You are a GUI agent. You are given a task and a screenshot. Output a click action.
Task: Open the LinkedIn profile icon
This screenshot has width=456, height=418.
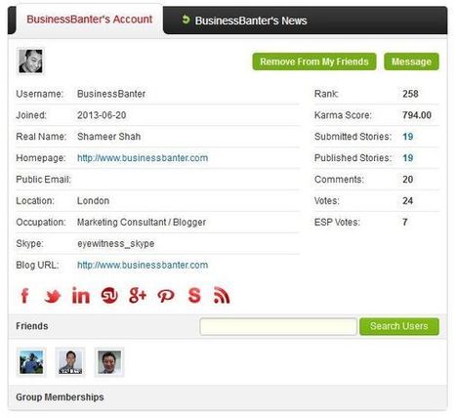click(80, 295)
